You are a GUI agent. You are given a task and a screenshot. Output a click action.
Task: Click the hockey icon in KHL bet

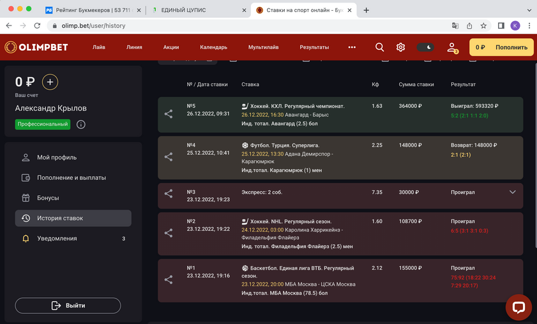[245, 106]
